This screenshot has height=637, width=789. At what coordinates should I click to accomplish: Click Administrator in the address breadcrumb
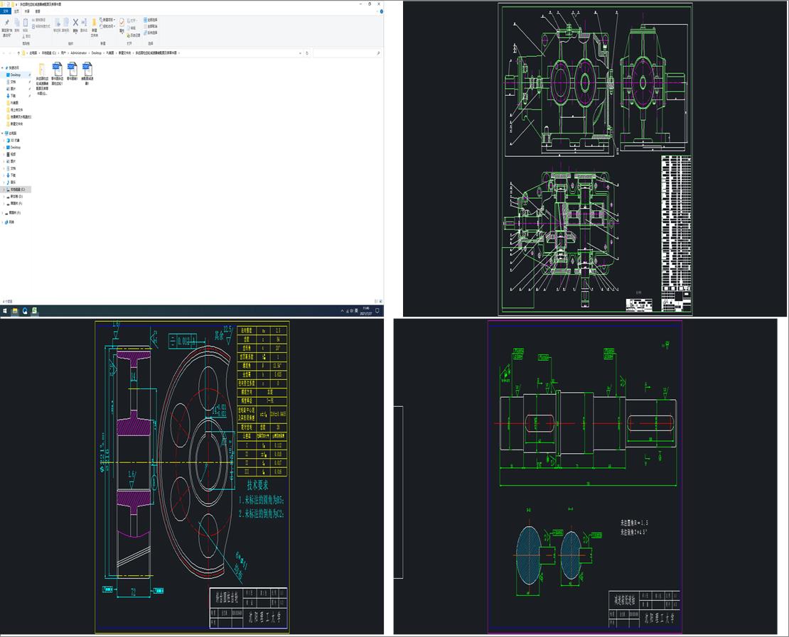point(78,53)
